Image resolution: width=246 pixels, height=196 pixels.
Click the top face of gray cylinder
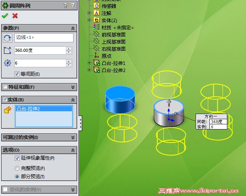pos(169,107)
